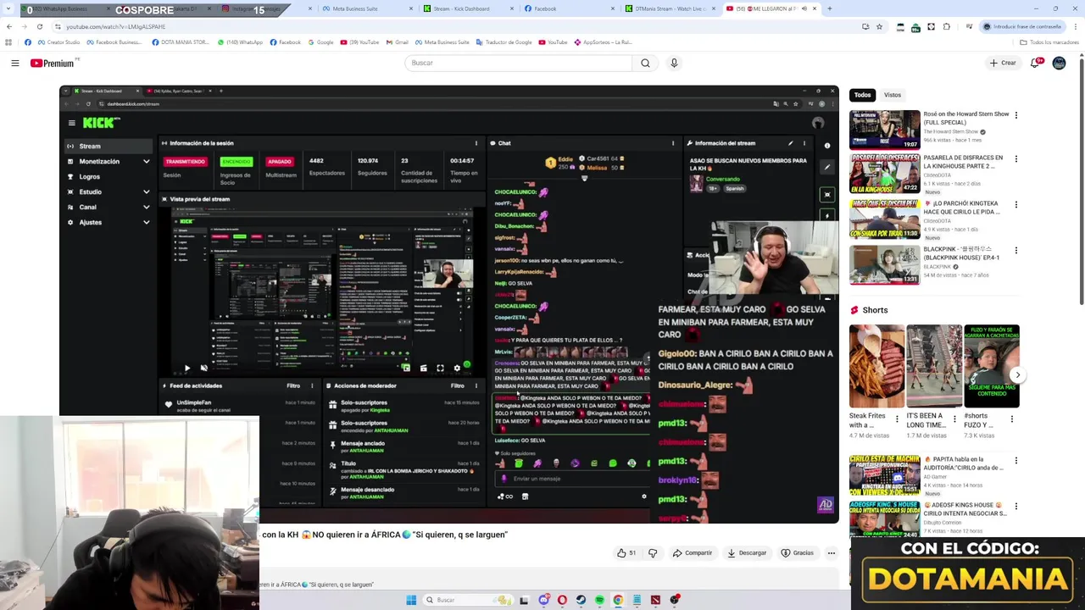View site information icon in address bar
1085x610 pixels.
point(58,26)
